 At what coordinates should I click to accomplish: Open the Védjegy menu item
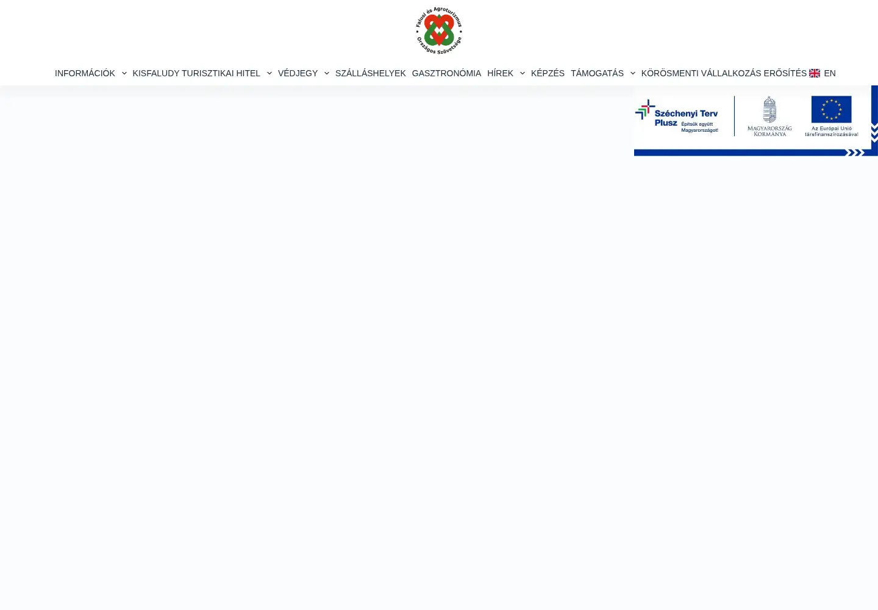(298, 73)
